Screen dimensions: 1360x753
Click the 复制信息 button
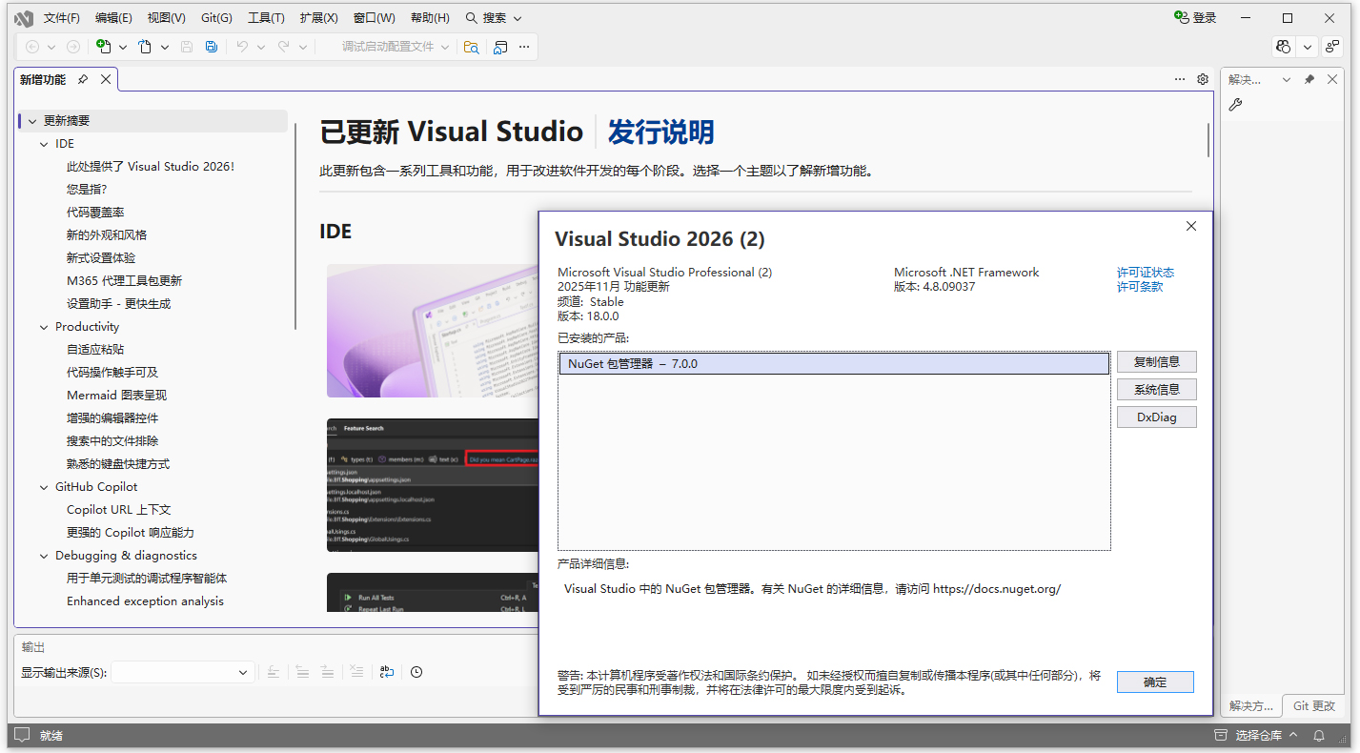click(1156, 361)
